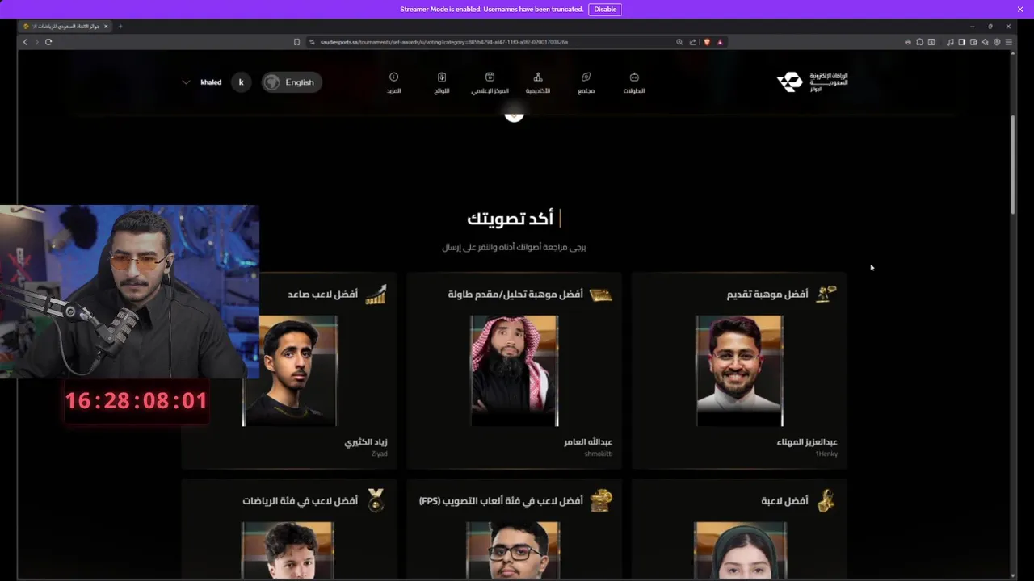Select Abdulaziz Almohanna 1Henky photo
This screenshot has width=1034, height=581.
click(x=739, y=370)
